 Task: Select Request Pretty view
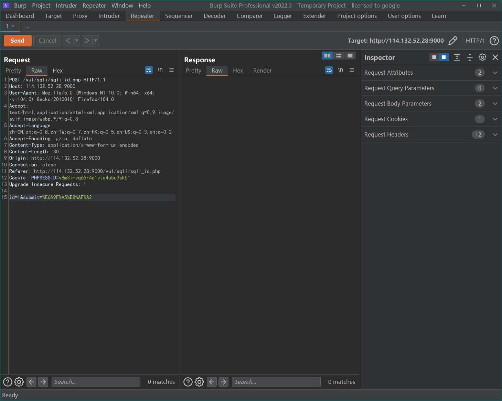point(13,71)
